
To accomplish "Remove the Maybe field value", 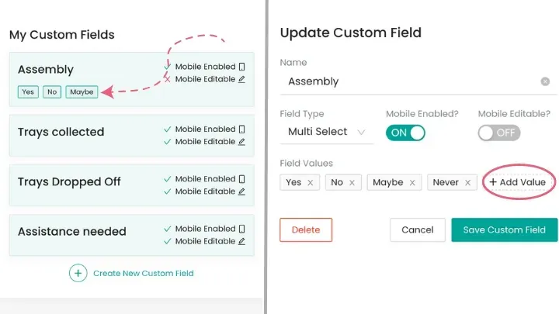I will [412, 183].
